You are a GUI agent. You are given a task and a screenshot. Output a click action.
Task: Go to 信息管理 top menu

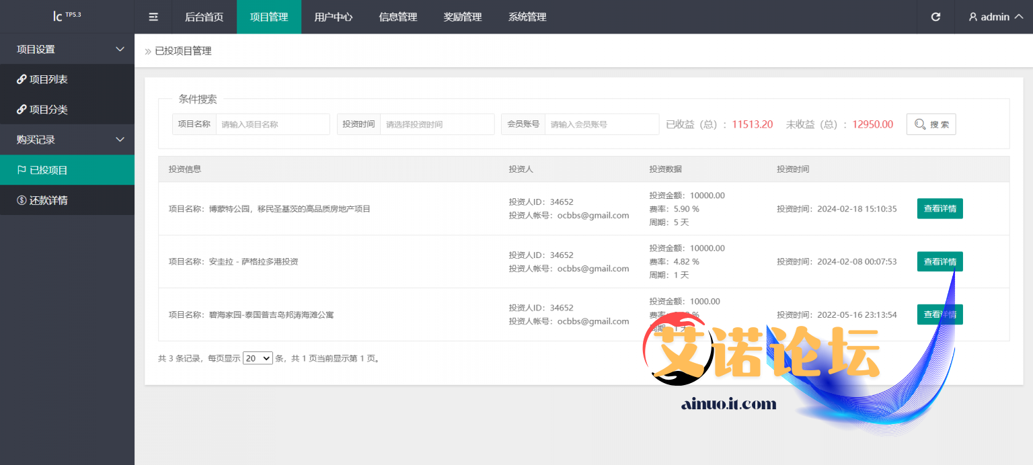(398, 17)
